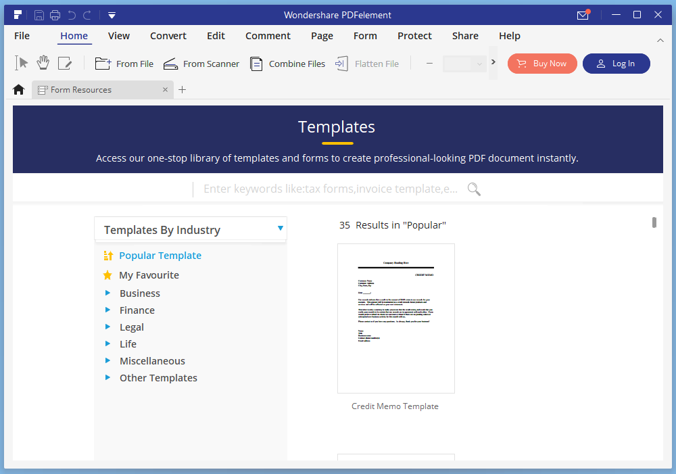The height and width of the screenshot is (474, 676).
Task: Click the search magnifier icon
Action: [474, 189]
